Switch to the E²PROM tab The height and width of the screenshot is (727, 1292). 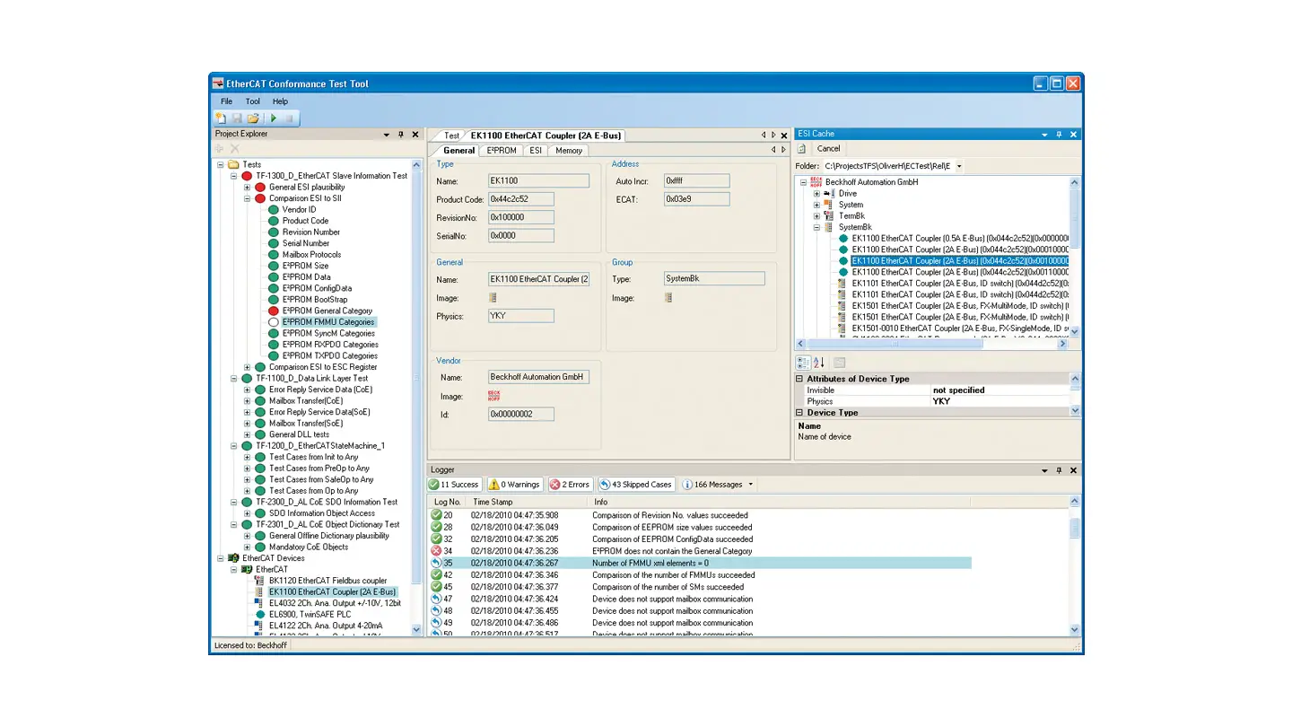502,151
